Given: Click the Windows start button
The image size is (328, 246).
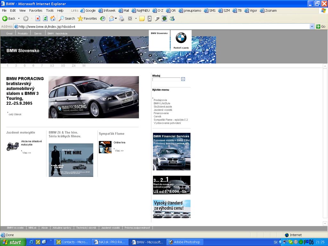Looking at the screenshot, I should pyautogui.click(x=13, y=242).
